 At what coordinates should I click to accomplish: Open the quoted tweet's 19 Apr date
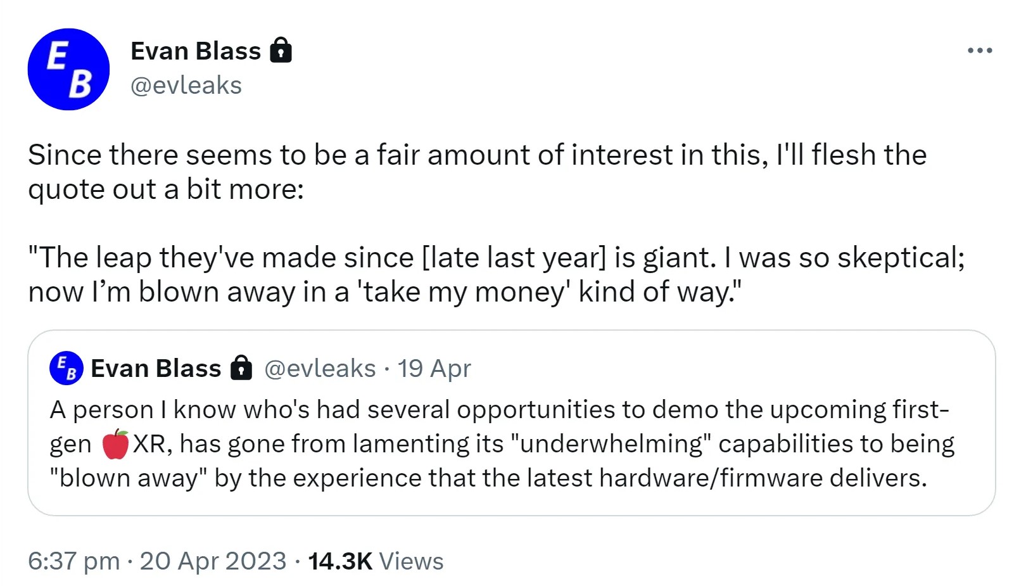coord(434,368)
